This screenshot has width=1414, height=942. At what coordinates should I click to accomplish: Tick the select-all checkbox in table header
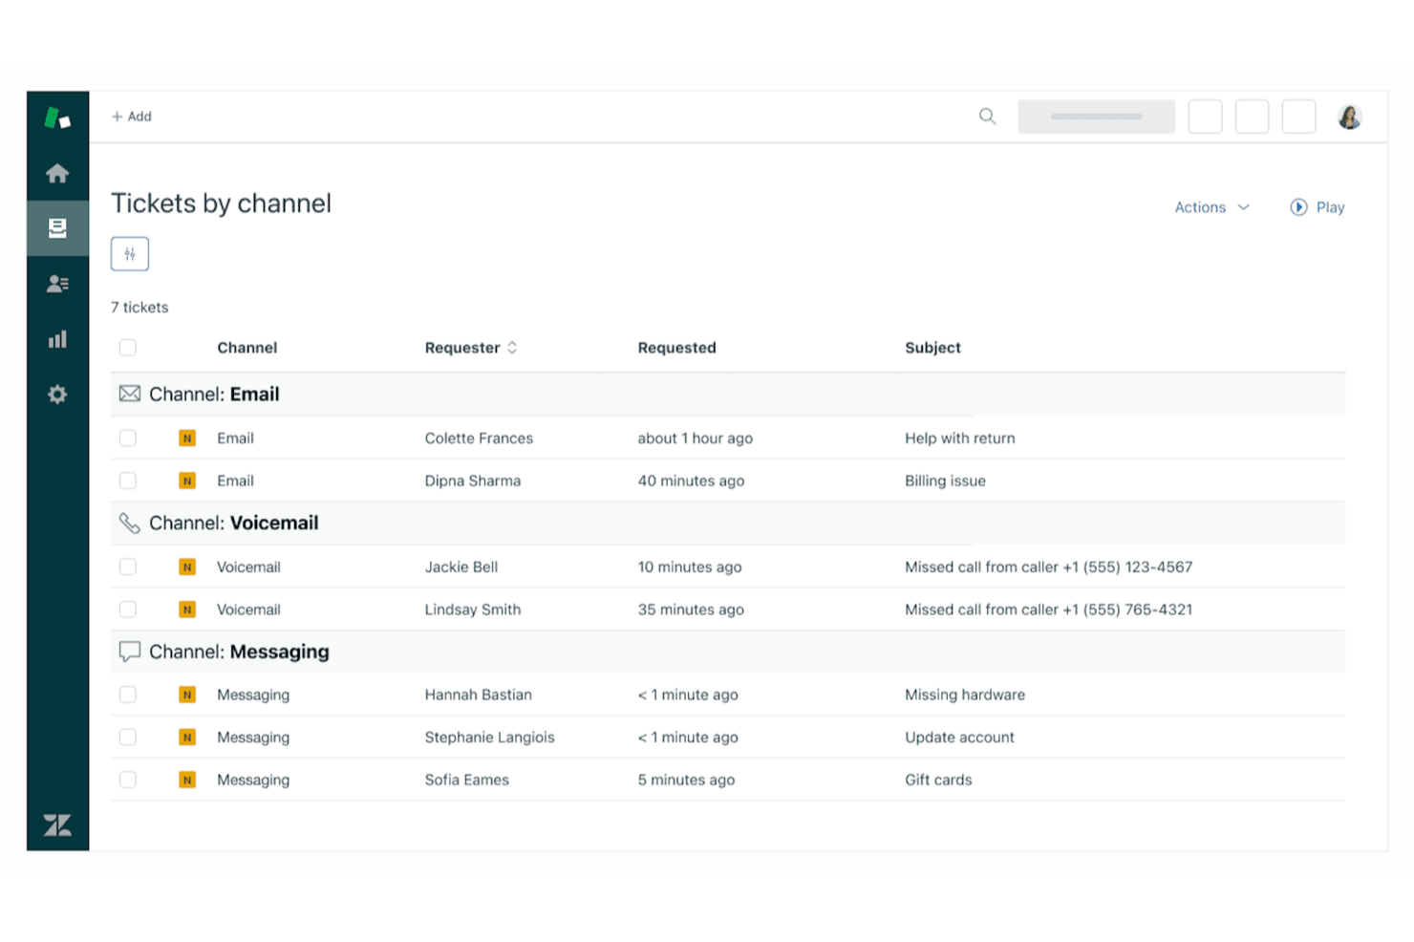pyautogui.click(x=128, y=348)
